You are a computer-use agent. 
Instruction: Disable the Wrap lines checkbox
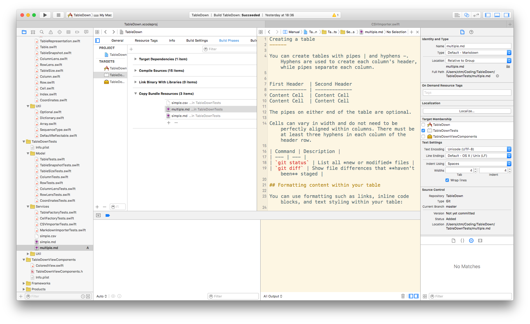(447, 180)
